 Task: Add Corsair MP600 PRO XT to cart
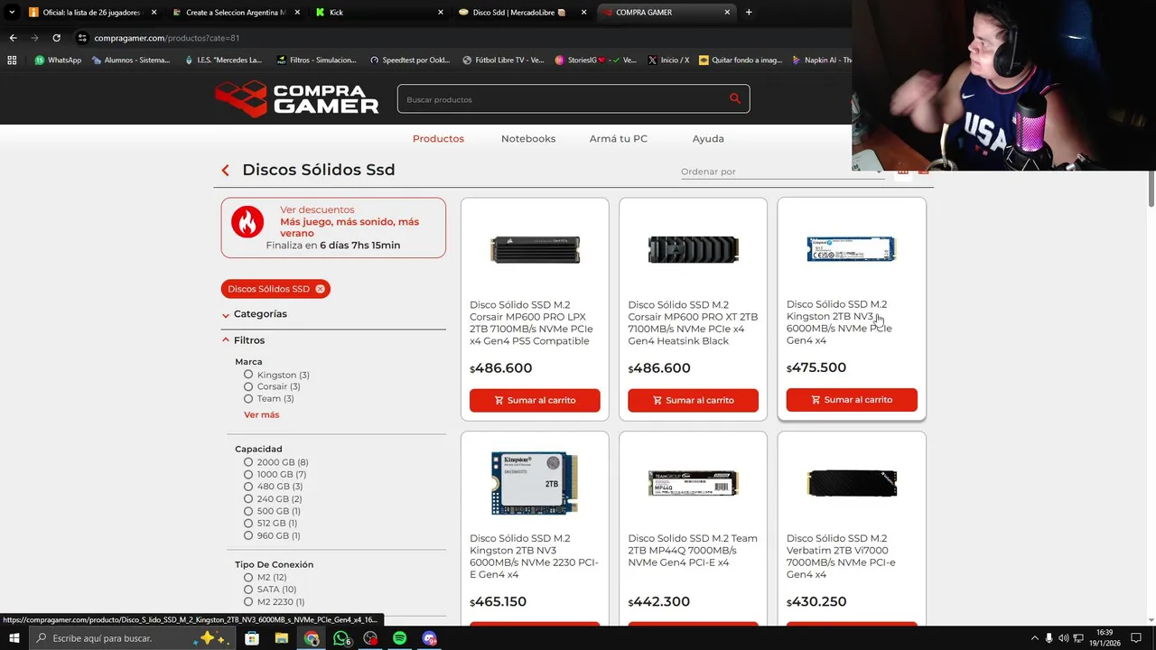(x=693, y=400)
